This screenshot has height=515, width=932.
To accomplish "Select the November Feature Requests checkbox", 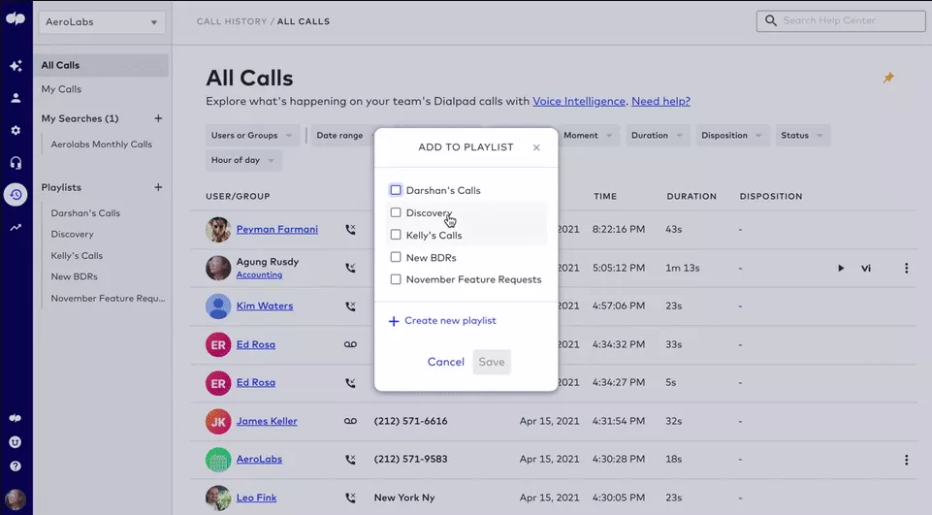I will pos(396,279).
